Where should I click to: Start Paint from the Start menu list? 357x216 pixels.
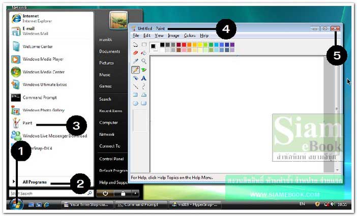tap(22, 123)
